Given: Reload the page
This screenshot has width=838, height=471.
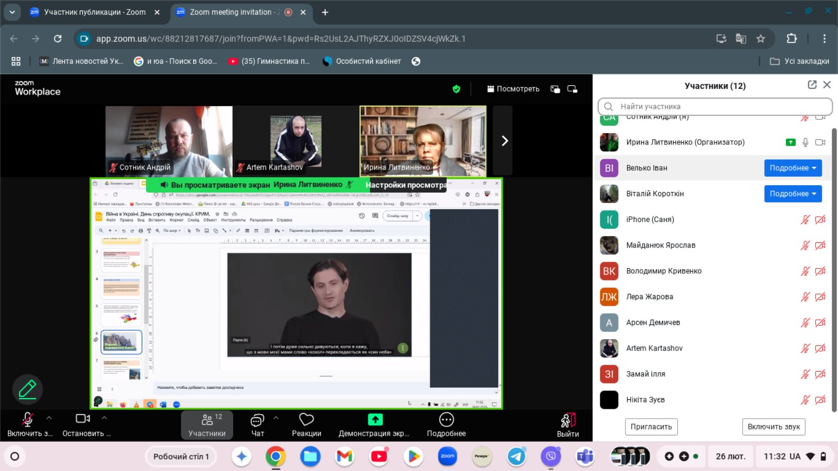Looking at the screenshot, I should pos(58,38).
